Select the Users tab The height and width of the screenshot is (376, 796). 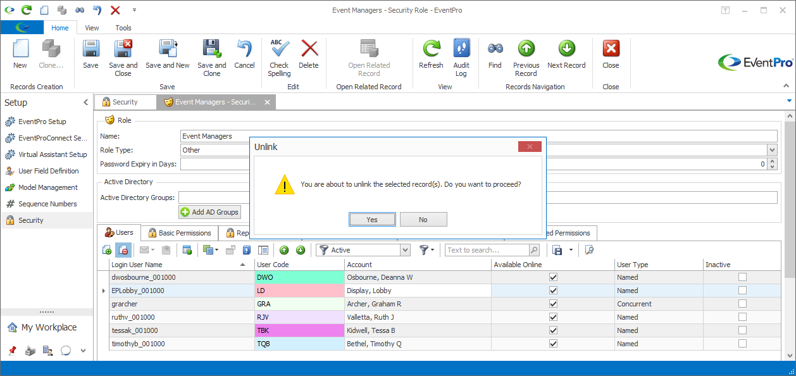(119, 232)
